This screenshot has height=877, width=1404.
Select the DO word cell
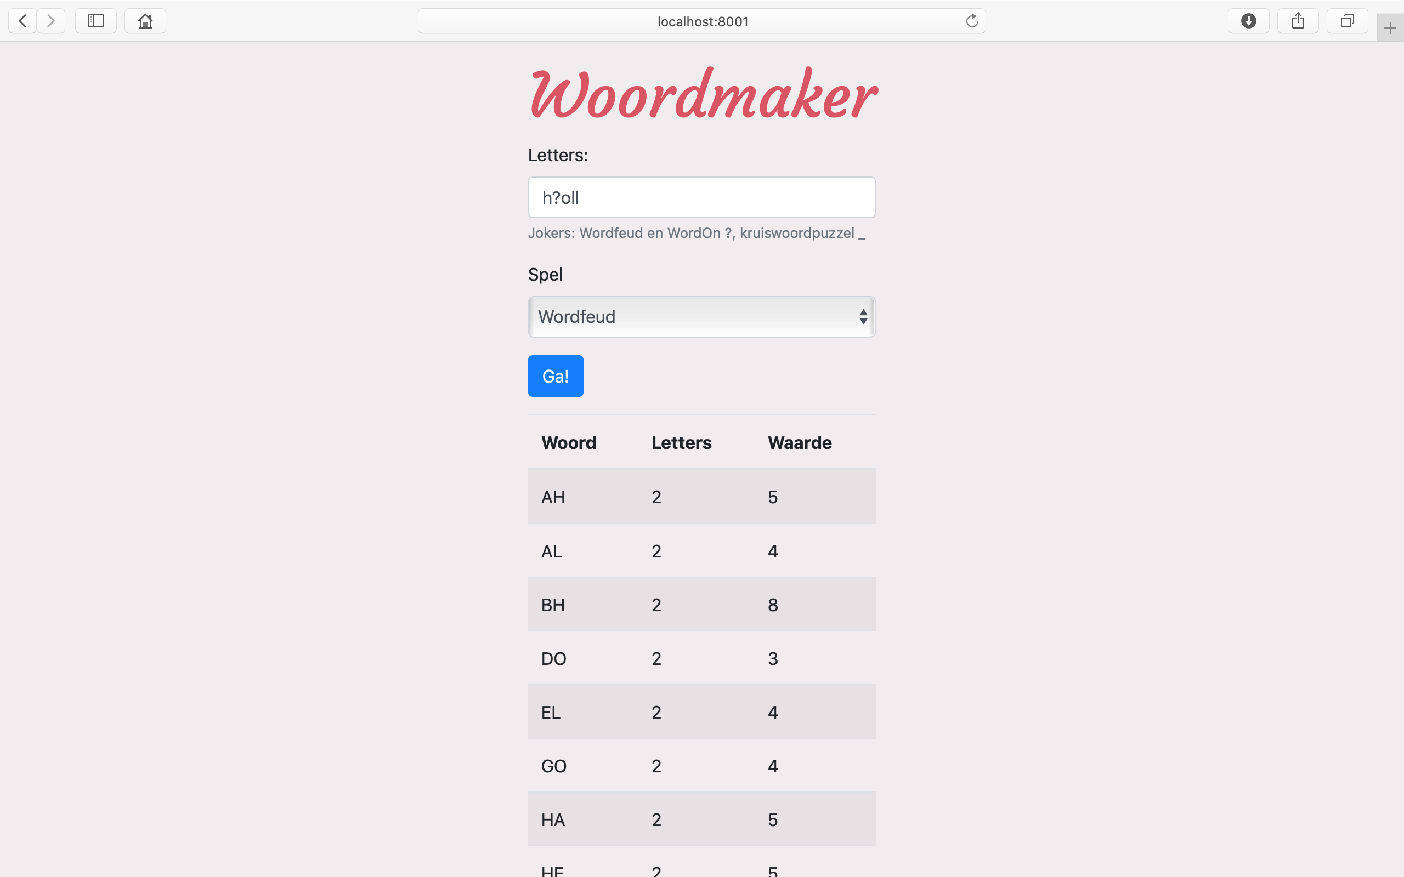pyautogui.click(x=553, y=659)
